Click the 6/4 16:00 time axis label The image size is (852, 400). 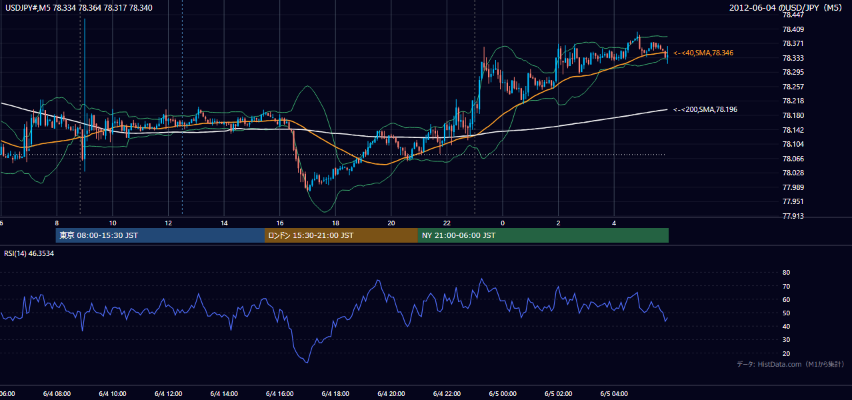[x=280, y=393]
